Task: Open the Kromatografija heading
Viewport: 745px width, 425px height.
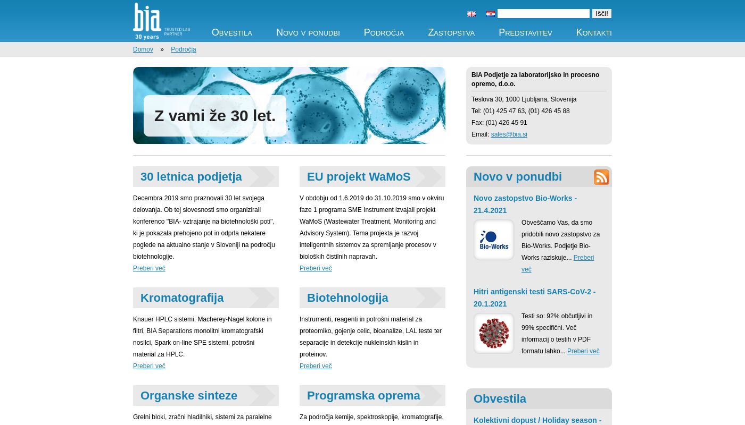Action: (x=182, y=298)
